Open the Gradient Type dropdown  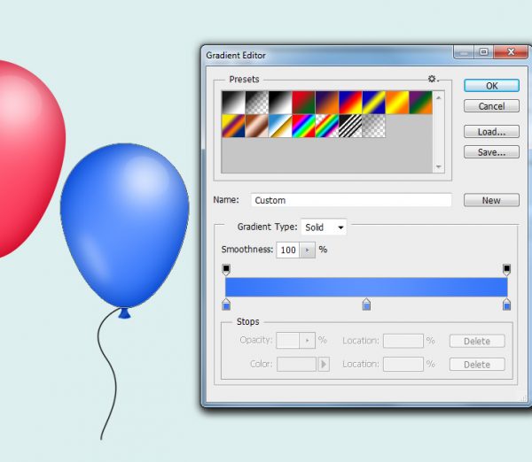click(x=324, y=227)
